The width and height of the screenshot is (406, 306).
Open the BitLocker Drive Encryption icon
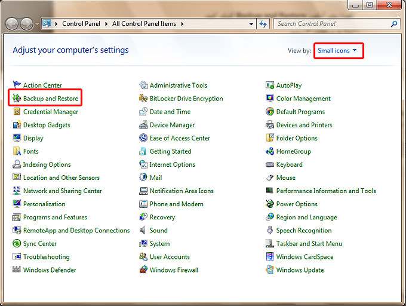(x=143, y=99)
